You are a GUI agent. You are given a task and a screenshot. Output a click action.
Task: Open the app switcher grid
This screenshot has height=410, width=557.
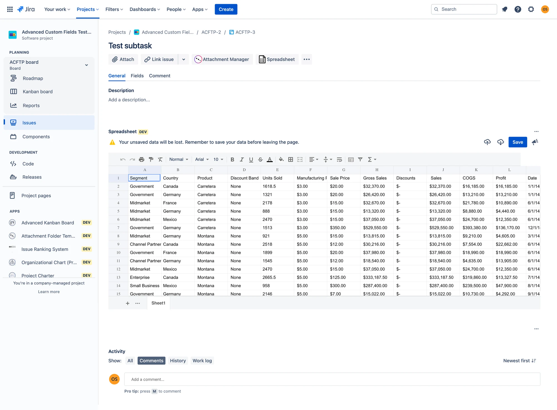[10, 9]
